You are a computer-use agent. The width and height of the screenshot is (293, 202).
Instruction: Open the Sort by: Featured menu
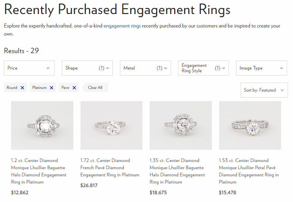pyautogui.click(x=264, y=90)
